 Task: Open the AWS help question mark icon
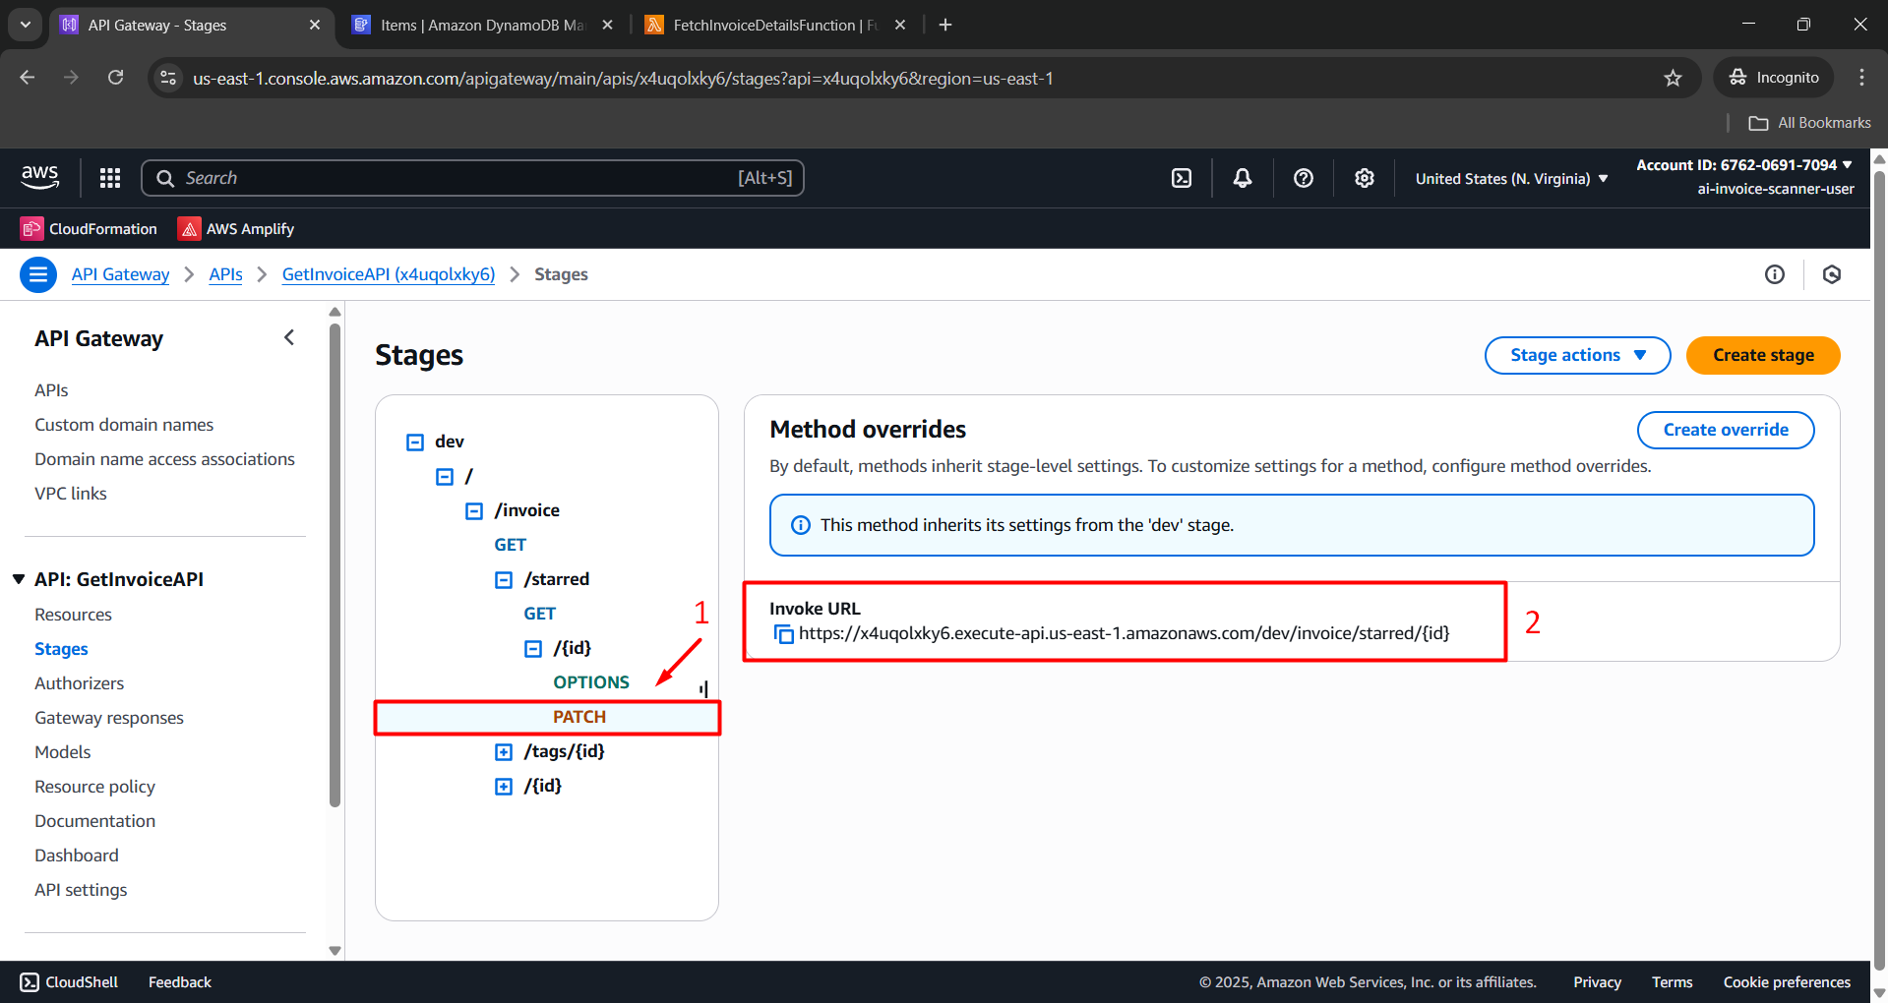pos(1304,178)
